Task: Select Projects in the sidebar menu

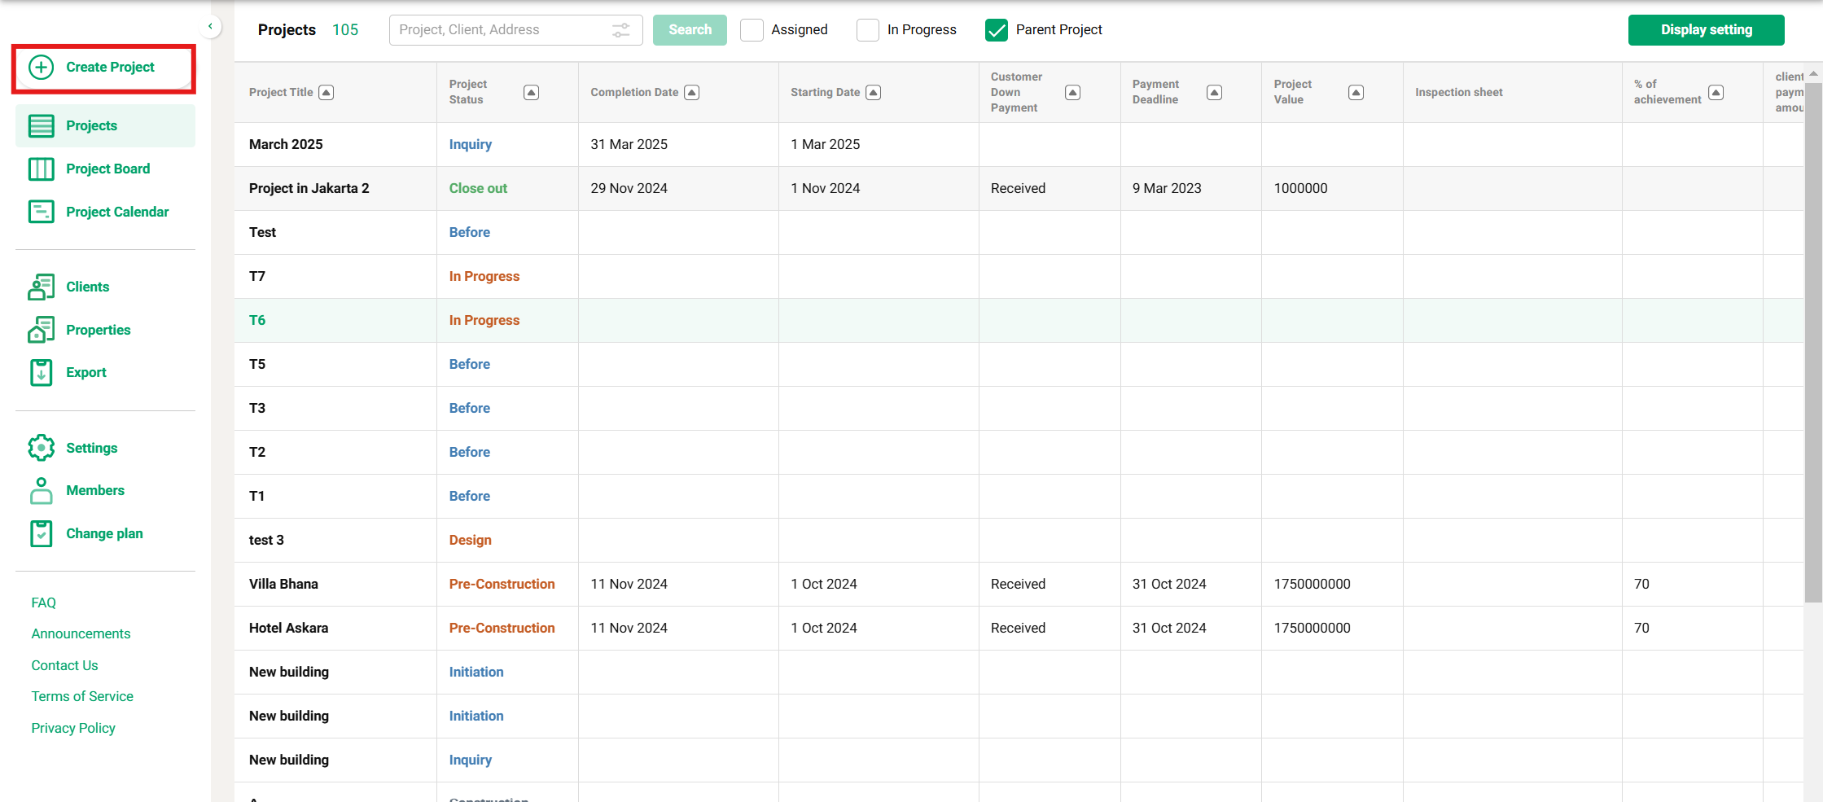Action: [x=91, y=125]
